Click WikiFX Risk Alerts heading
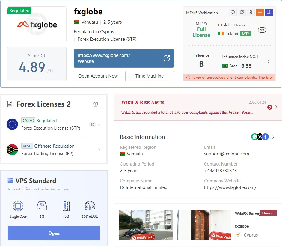 (142, 102)
